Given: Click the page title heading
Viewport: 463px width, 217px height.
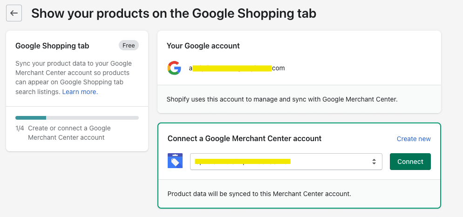Looking at the screenshot, I should [174, 14].
